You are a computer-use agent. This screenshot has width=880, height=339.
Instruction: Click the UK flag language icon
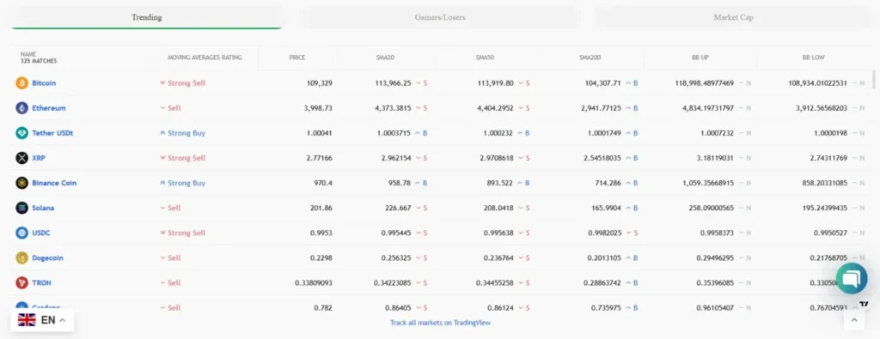click(27, 320)
